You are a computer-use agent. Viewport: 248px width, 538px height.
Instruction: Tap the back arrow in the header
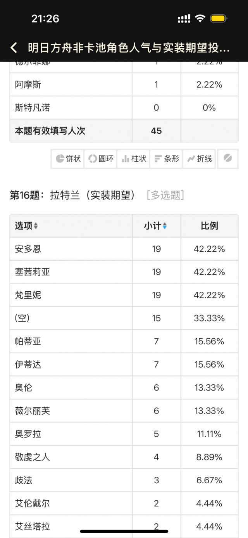[14, 48]
